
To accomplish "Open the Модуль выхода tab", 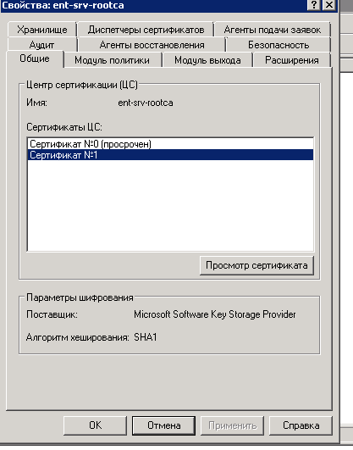I will 207,60.
